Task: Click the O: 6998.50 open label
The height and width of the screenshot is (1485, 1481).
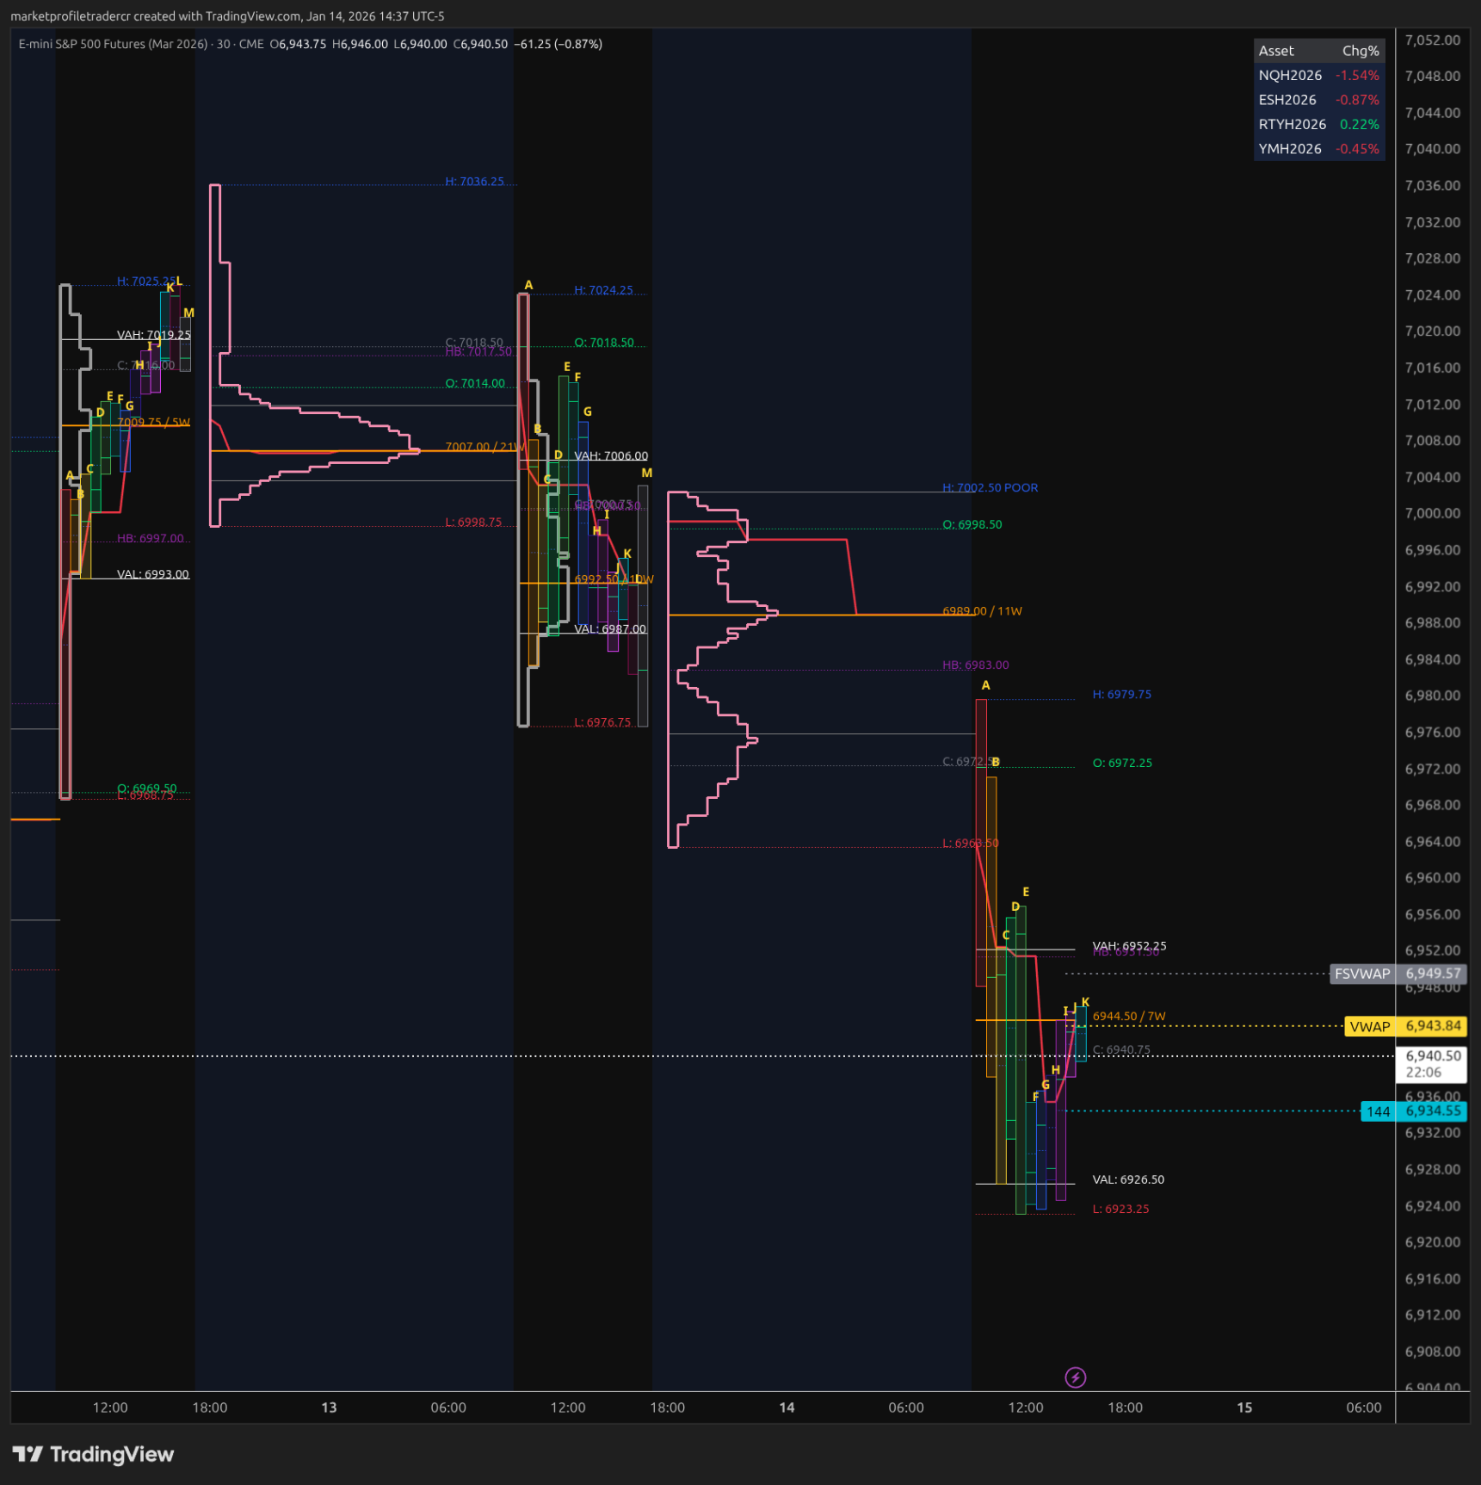Action: [x=972, y=524]
